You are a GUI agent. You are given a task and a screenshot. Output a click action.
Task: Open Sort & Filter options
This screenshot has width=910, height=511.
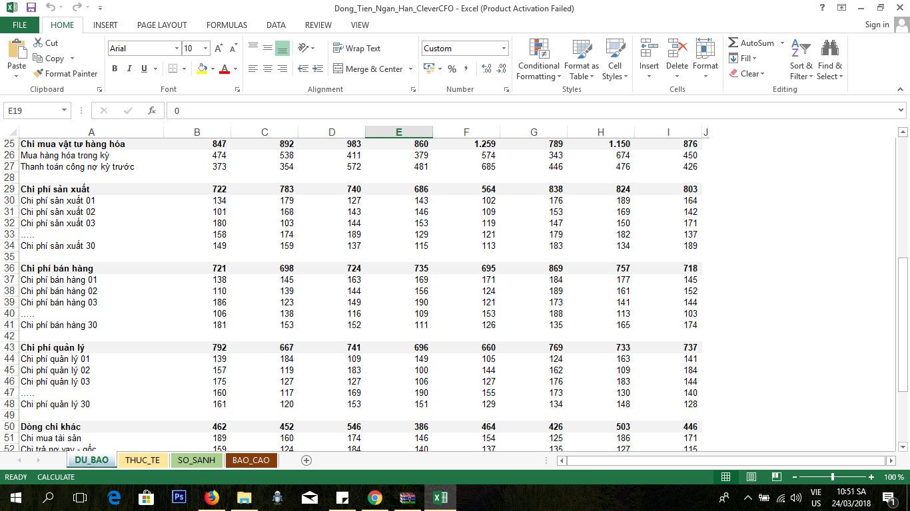[x=801, y=60]
